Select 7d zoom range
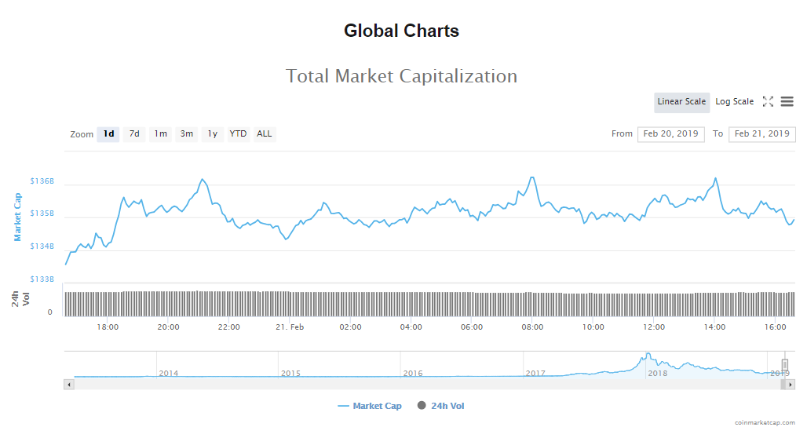Image resolution: width=807 pixels, height=438 pixels. point(134,134)
